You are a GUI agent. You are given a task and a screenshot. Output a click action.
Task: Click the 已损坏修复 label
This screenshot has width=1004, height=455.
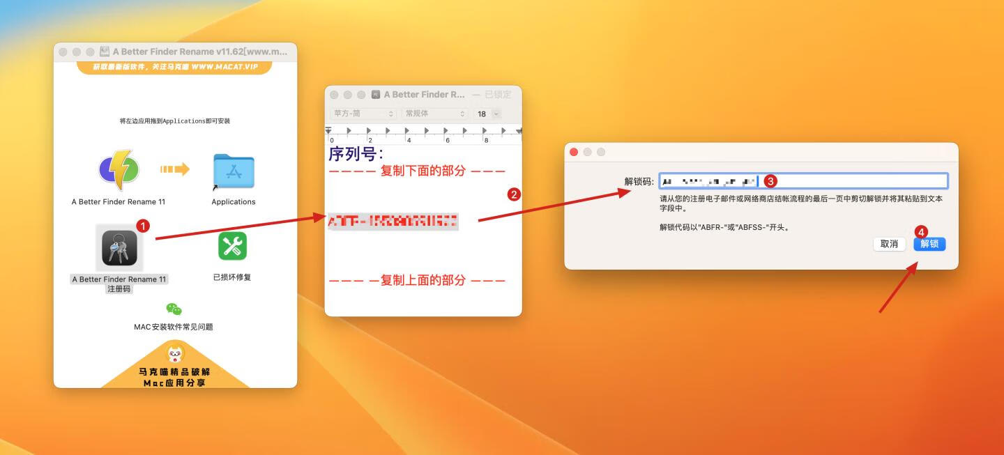point(232,277)
